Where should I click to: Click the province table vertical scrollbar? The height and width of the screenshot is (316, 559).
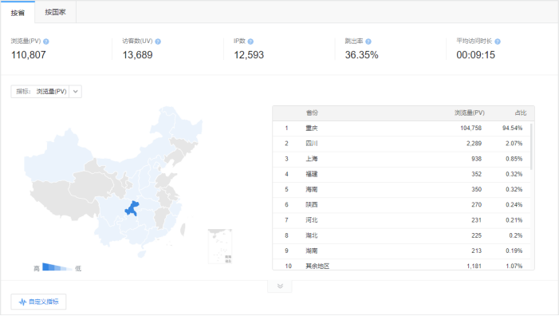click(x=531, y=146)
